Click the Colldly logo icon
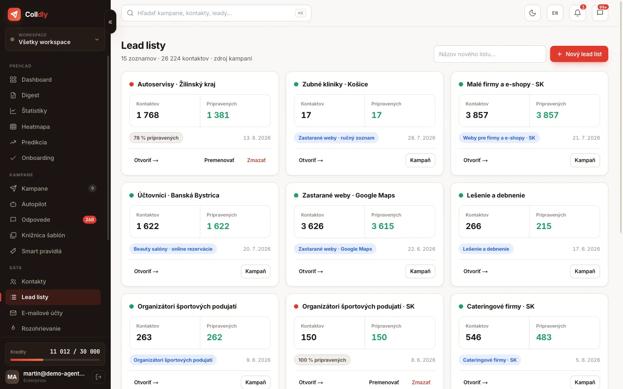The image size is (623, 389). pyautogui.click(x=14, y=14)
